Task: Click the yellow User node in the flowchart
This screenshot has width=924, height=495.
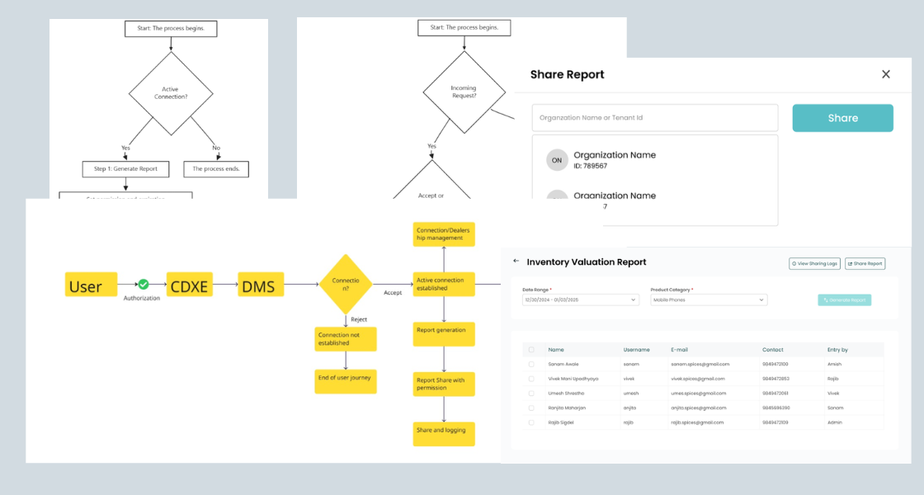Action: point(91,285)
